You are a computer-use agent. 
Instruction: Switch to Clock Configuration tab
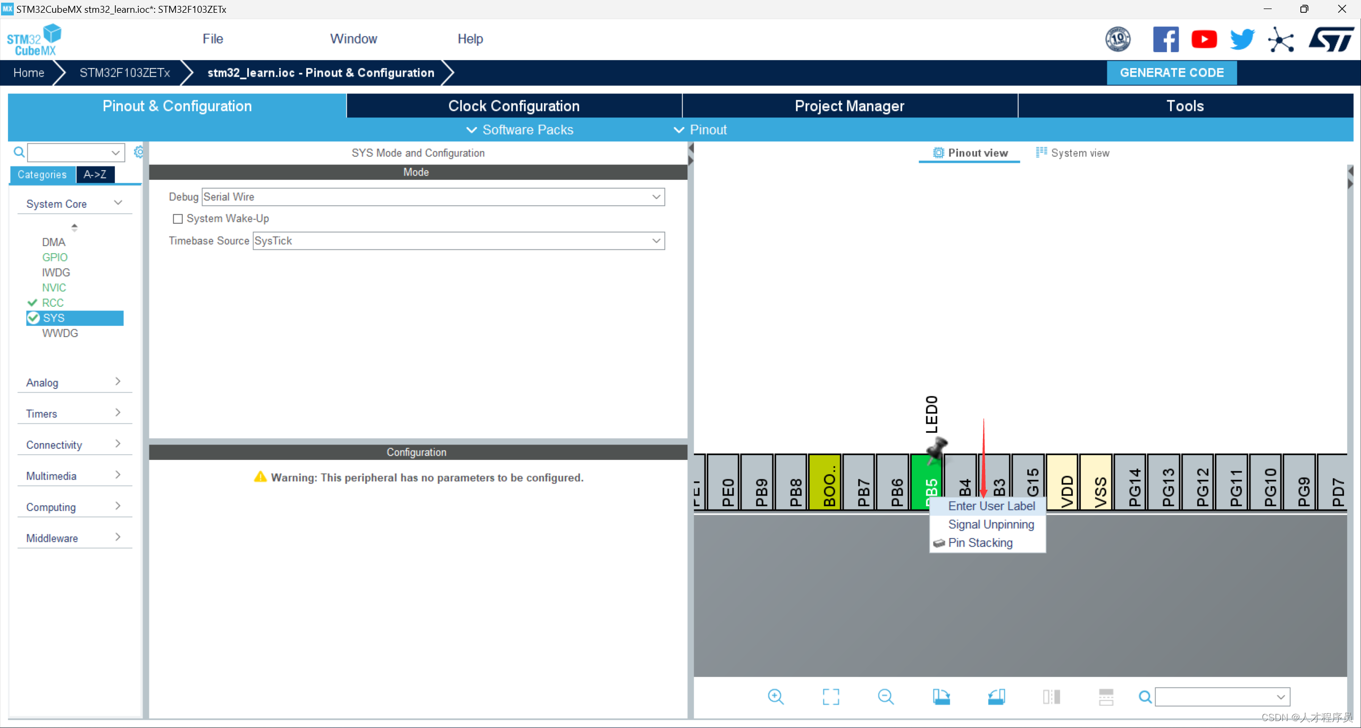point(514,106)
